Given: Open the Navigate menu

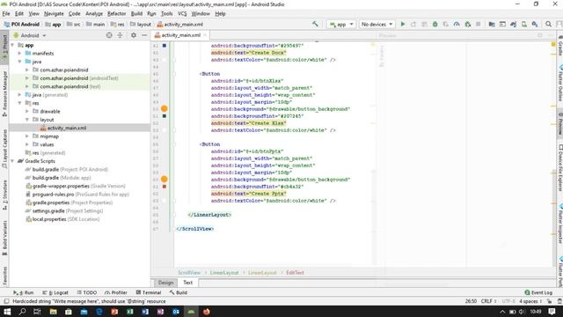Looking at the screenshot, I should coord(54,14).
